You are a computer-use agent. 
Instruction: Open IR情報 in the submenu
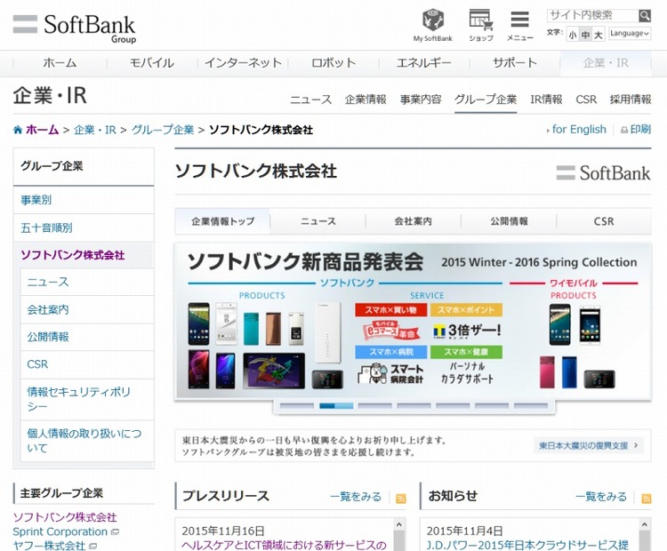546,100
